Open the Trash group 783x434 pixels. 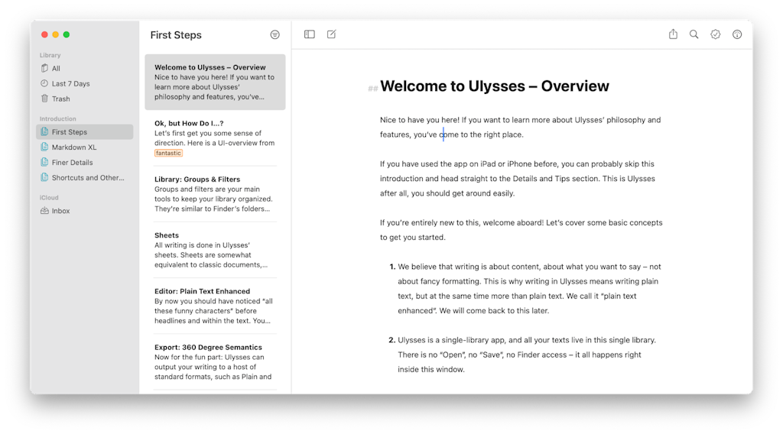click(x=84, y=99)
